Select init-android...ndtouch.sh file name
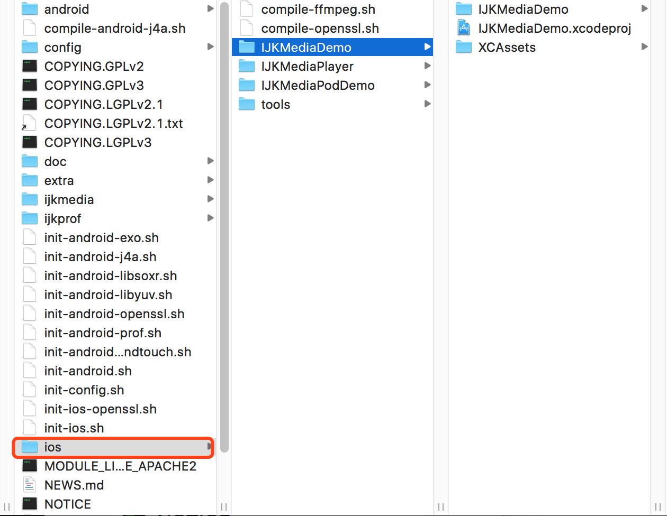 [x=118, y=352]
